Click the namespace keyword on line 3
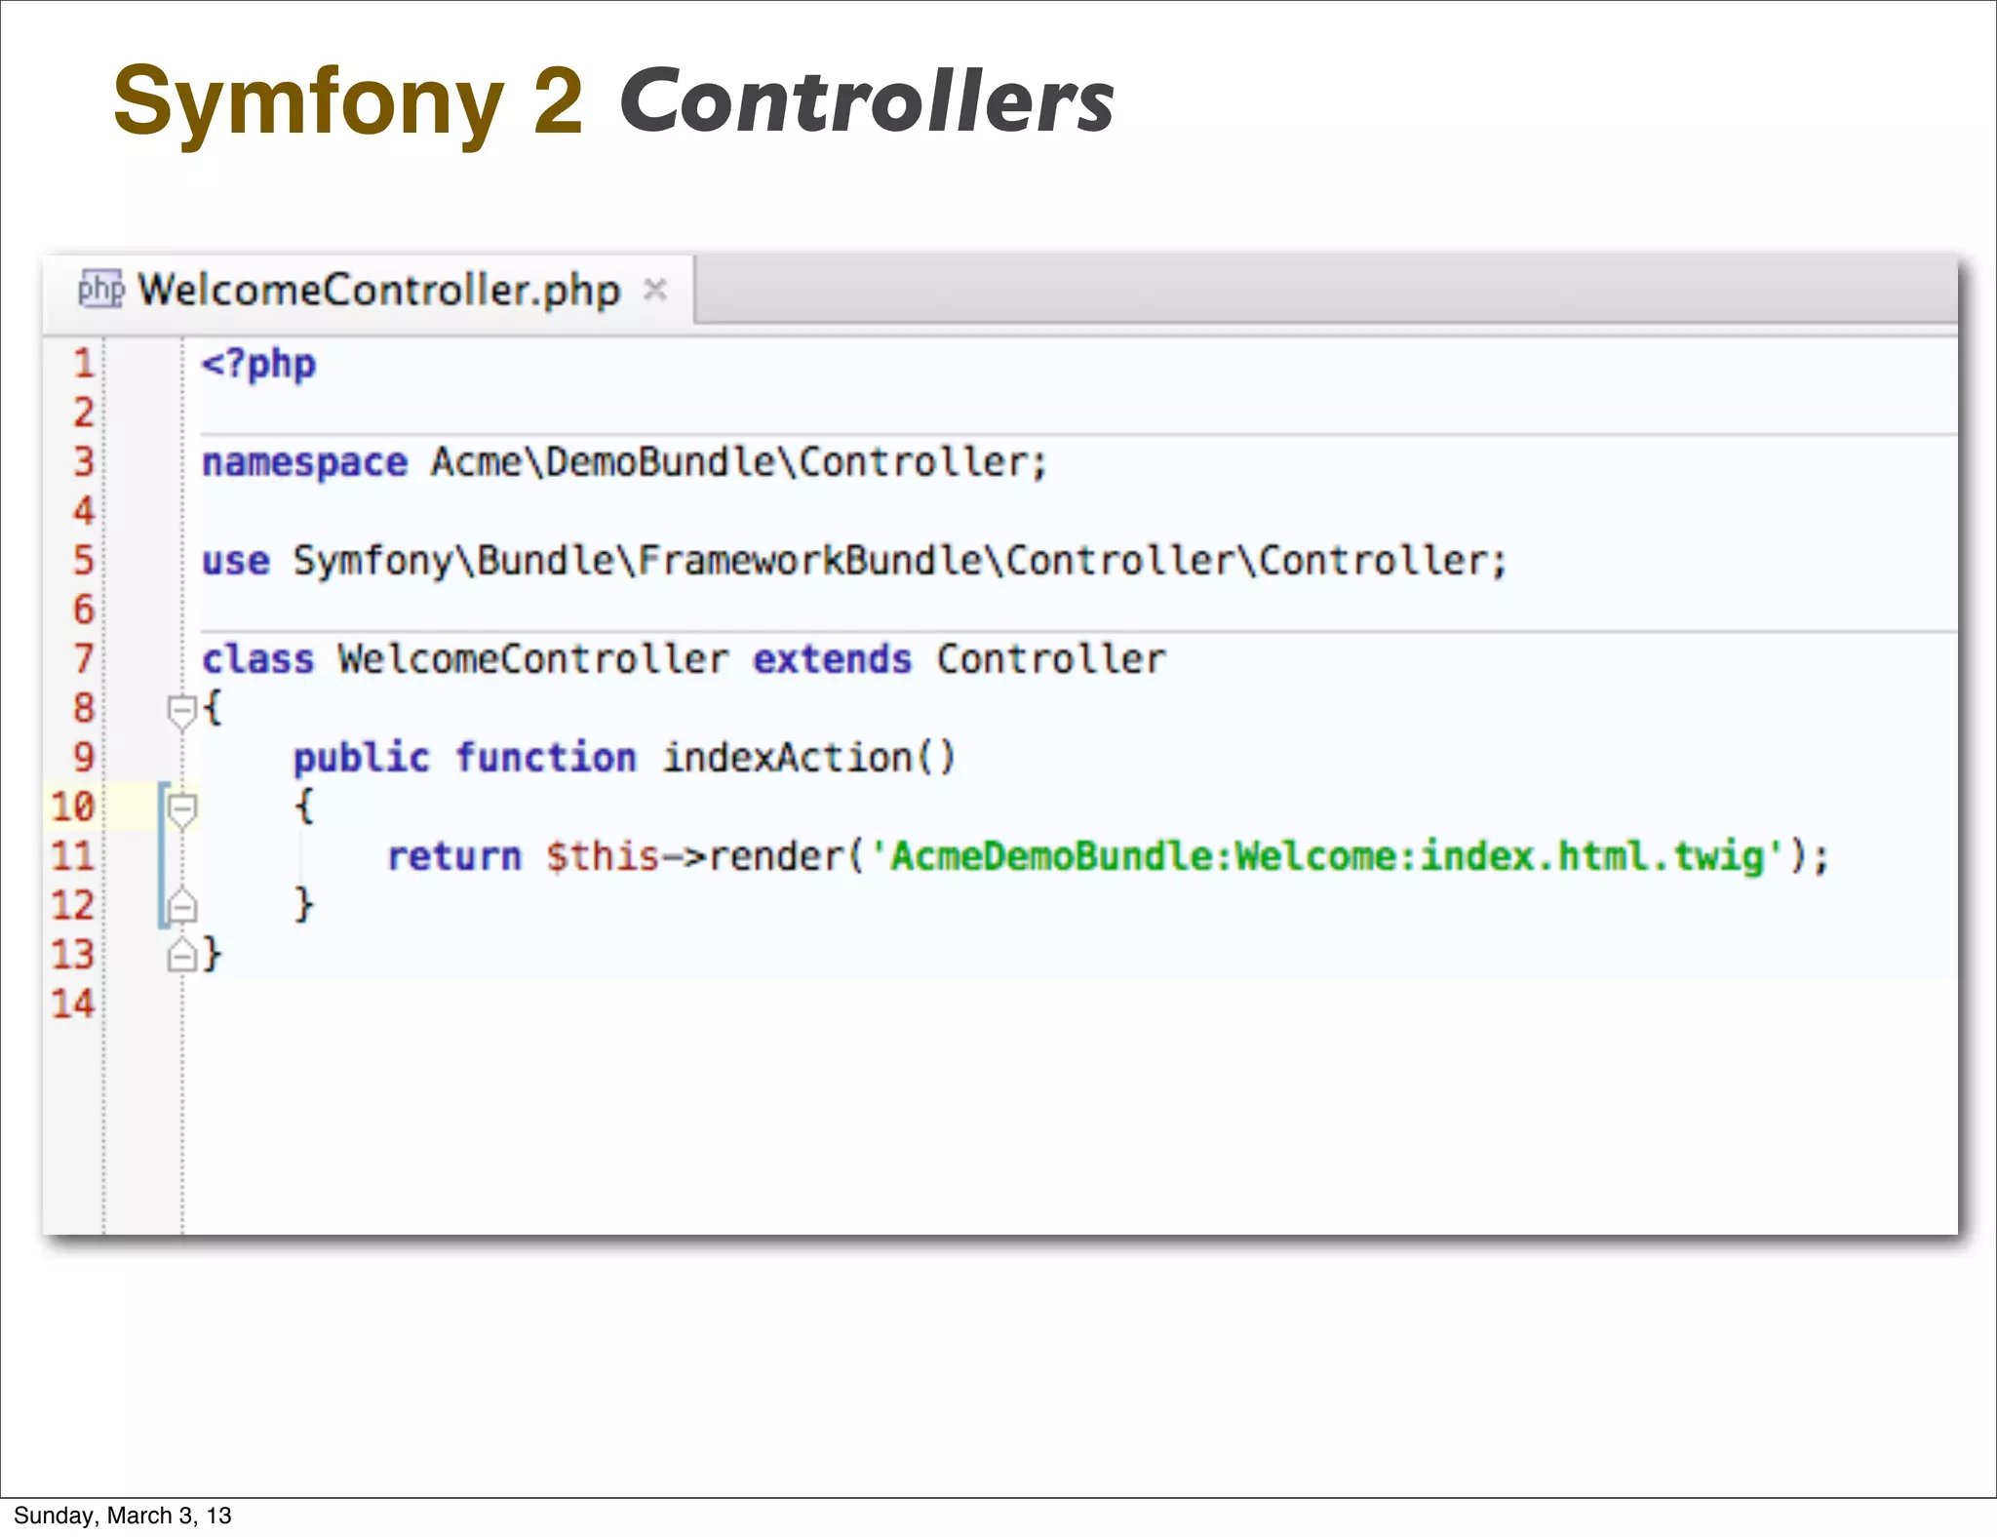The width and height of the screenshot is (1997, 1537). tap(304, 464)
